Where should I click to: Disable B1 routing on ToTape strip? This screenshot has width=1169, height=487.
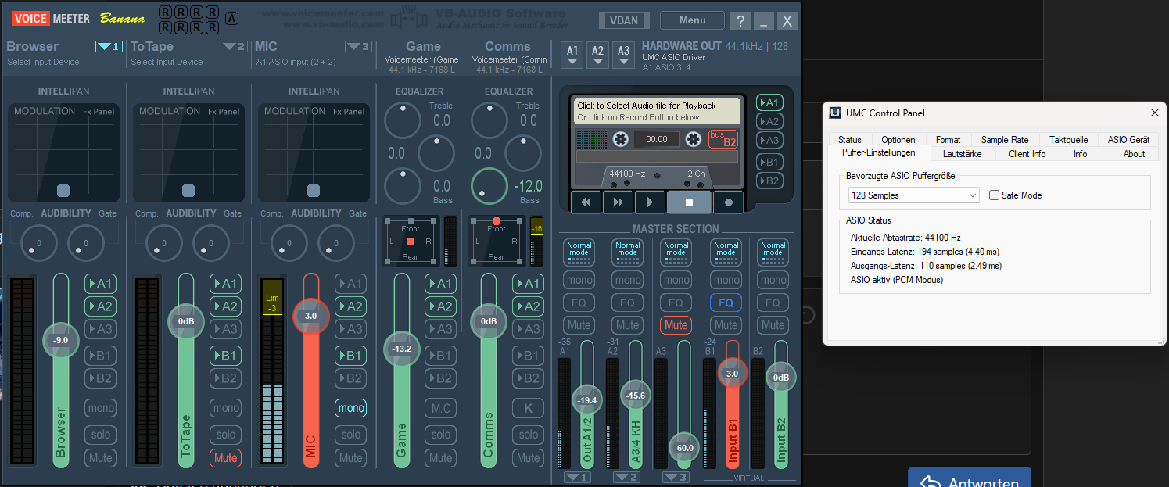(x=226, y=356)
